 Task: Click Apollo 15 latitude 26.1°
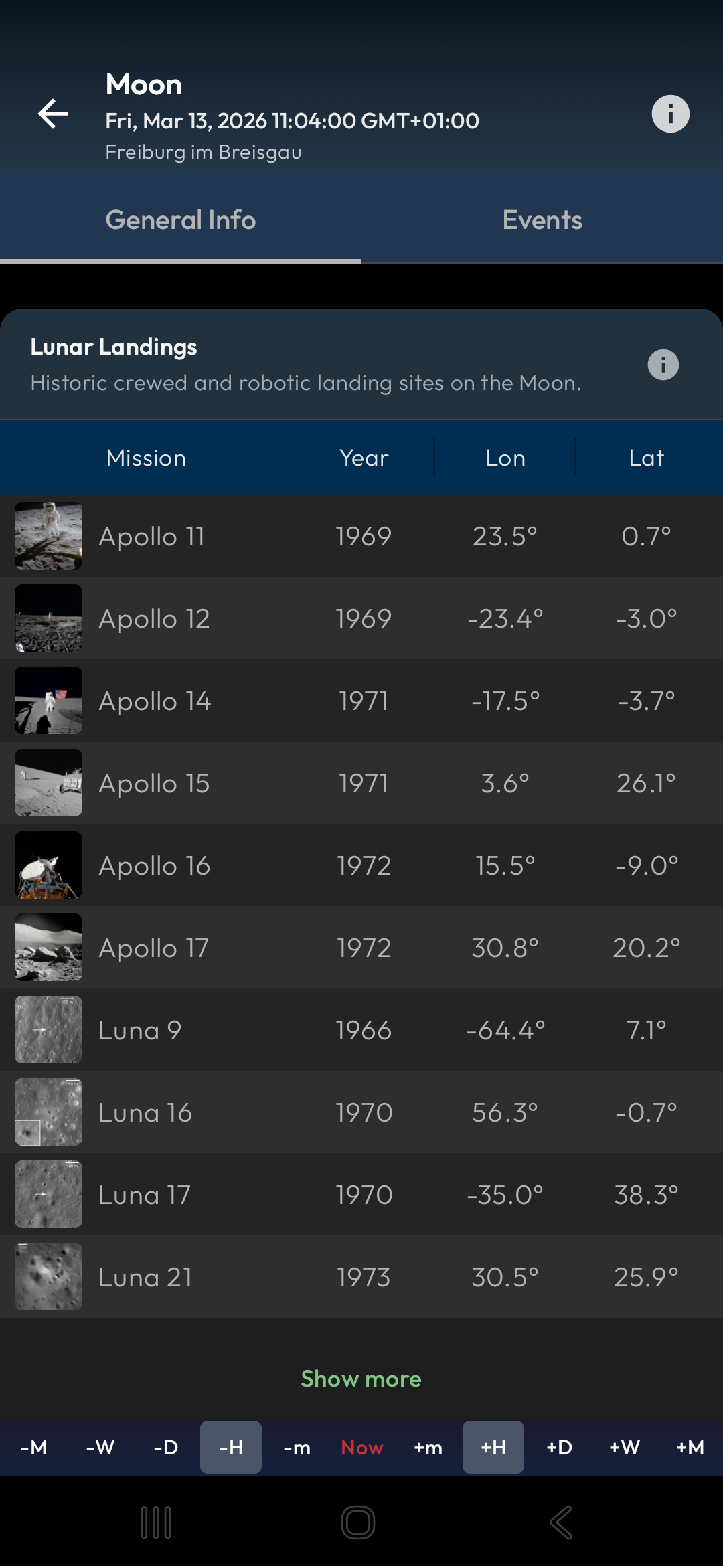point(647,783)
